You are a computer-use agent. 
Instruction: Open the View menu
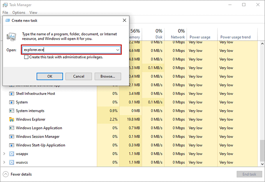pos(33,13)
